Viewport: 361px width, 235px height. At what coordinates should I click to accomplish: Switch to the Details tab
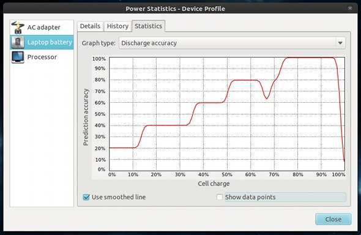coord(91,26)
